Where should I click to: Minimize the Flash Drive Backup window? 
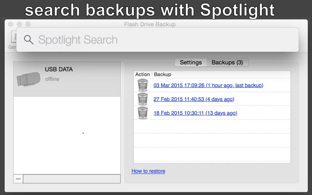(19, 24)
